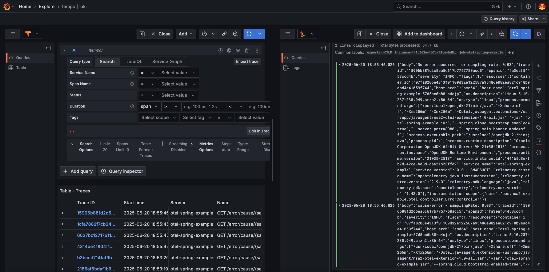Zoom out time range in Loki pane
The height and width of the screenshot is (272, 549).
(502, 34)
